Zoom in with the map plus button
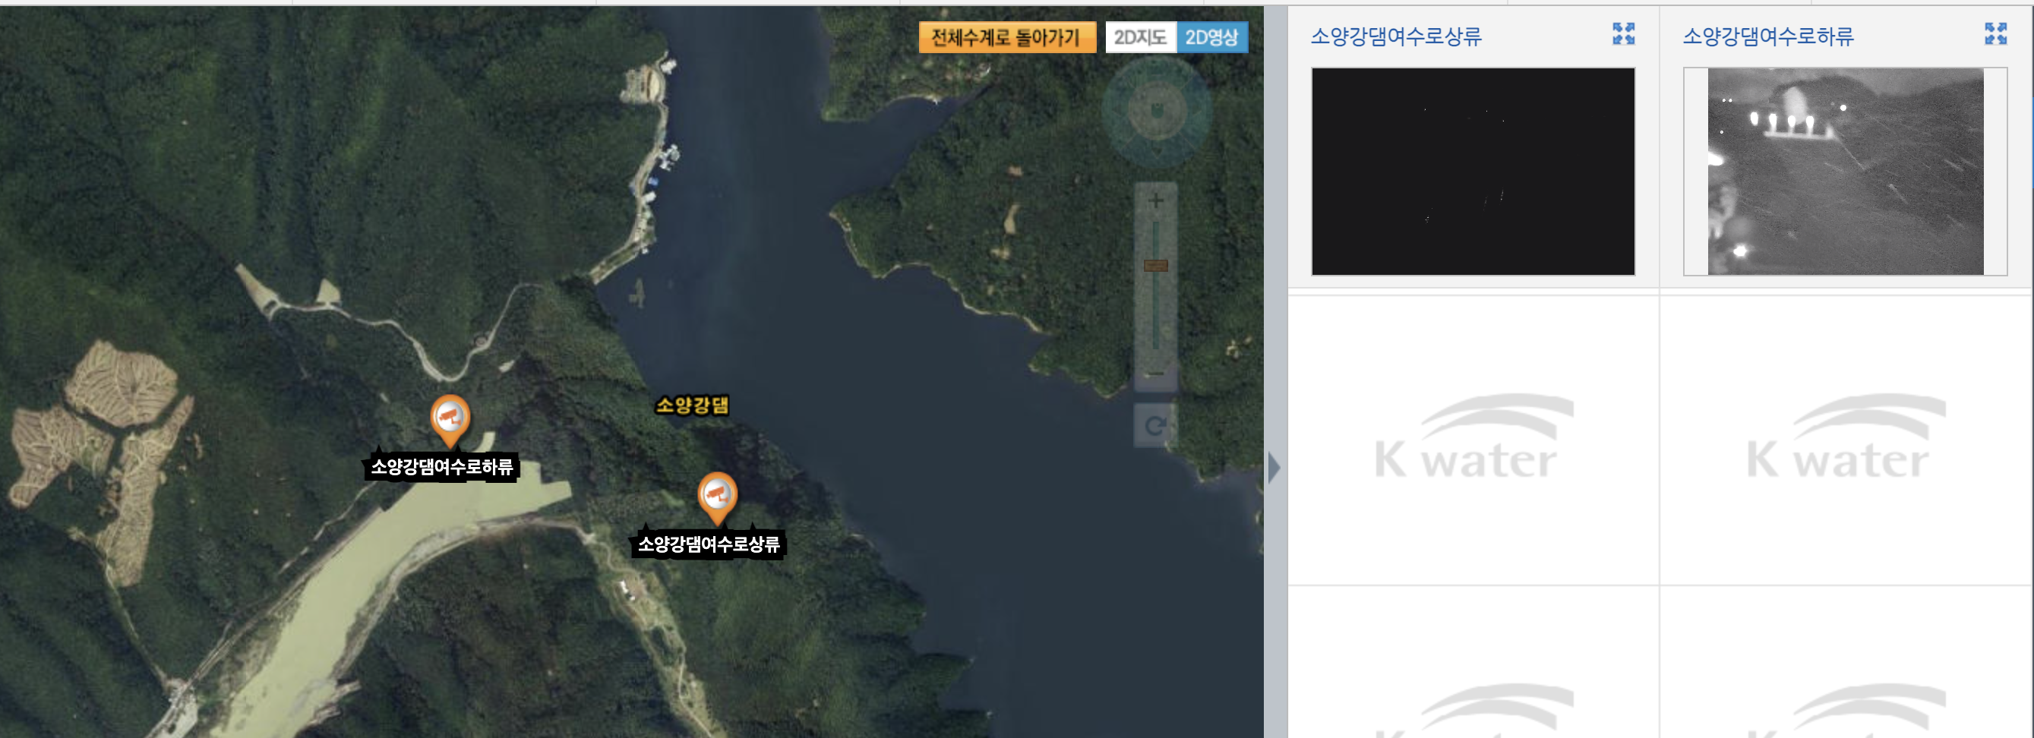2034x738 pixels. point(1155,200)
